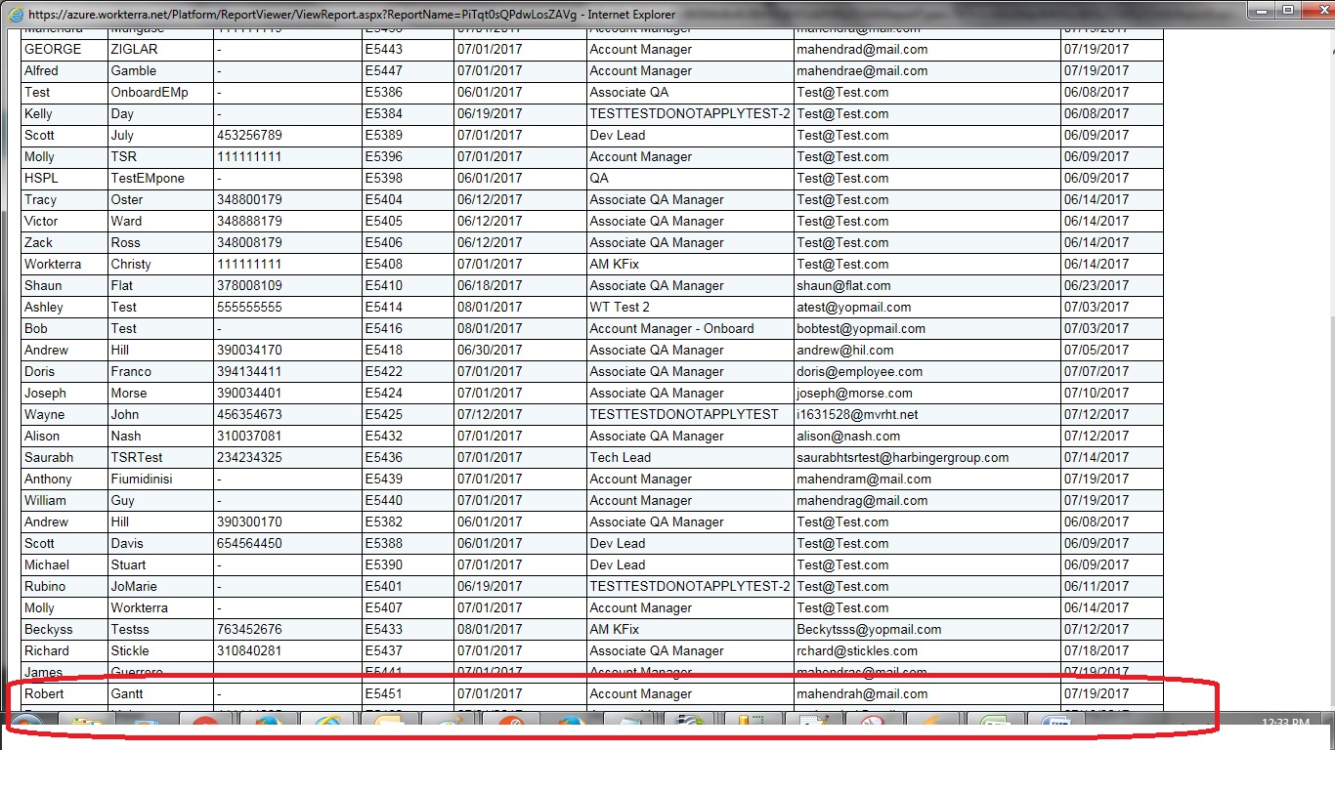
Task: Select the Tech Lead job title cell
Action: coord(620,458)
